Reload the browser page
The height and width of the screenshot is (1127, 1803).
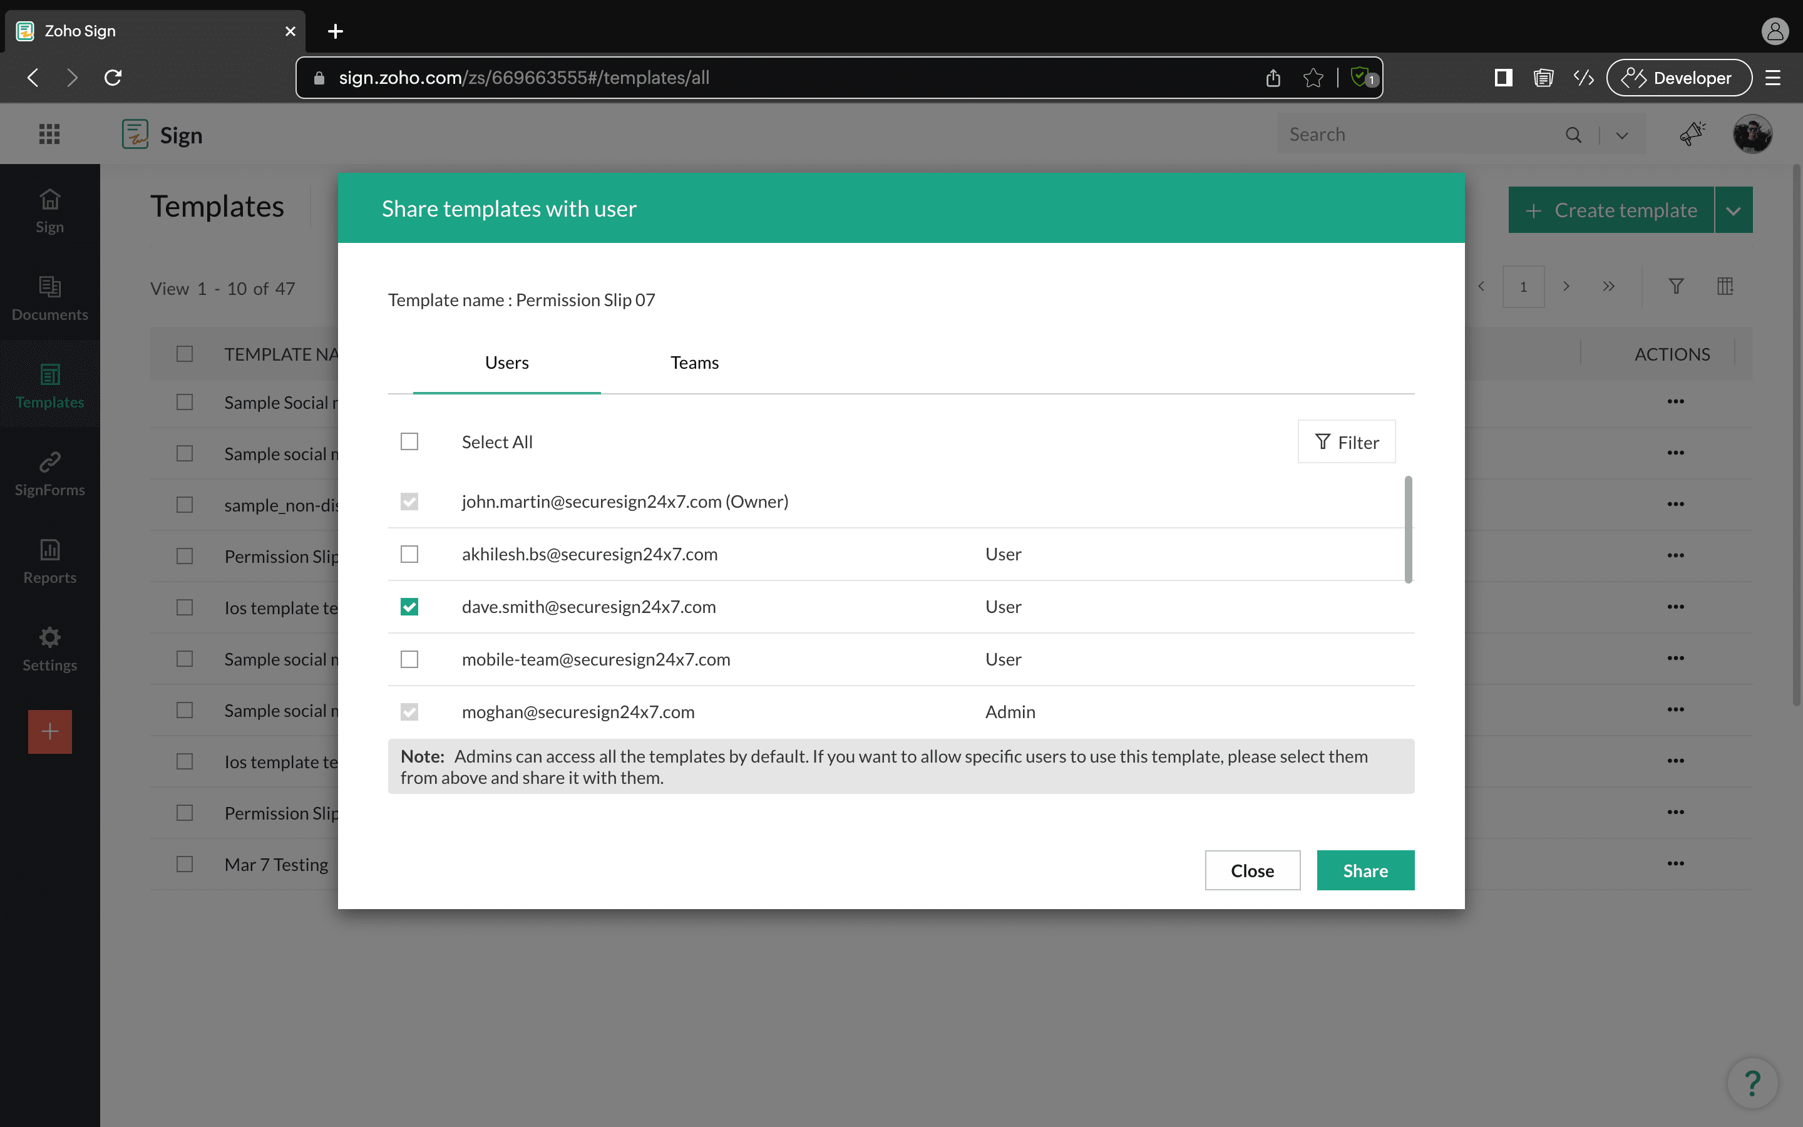click(x=113, y=78)
